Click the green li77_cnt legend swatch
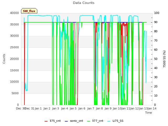 pyautogui.click(x=89, y=121)
